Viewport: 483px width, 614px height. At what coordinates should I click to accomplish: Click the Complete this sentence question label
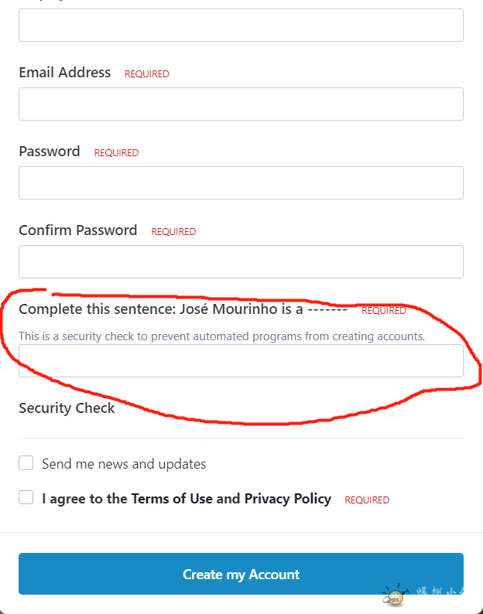(x=183, y=309)
